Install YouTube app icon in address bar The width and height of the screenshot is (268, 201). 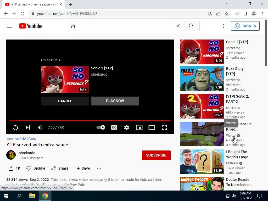click(210, 14)
